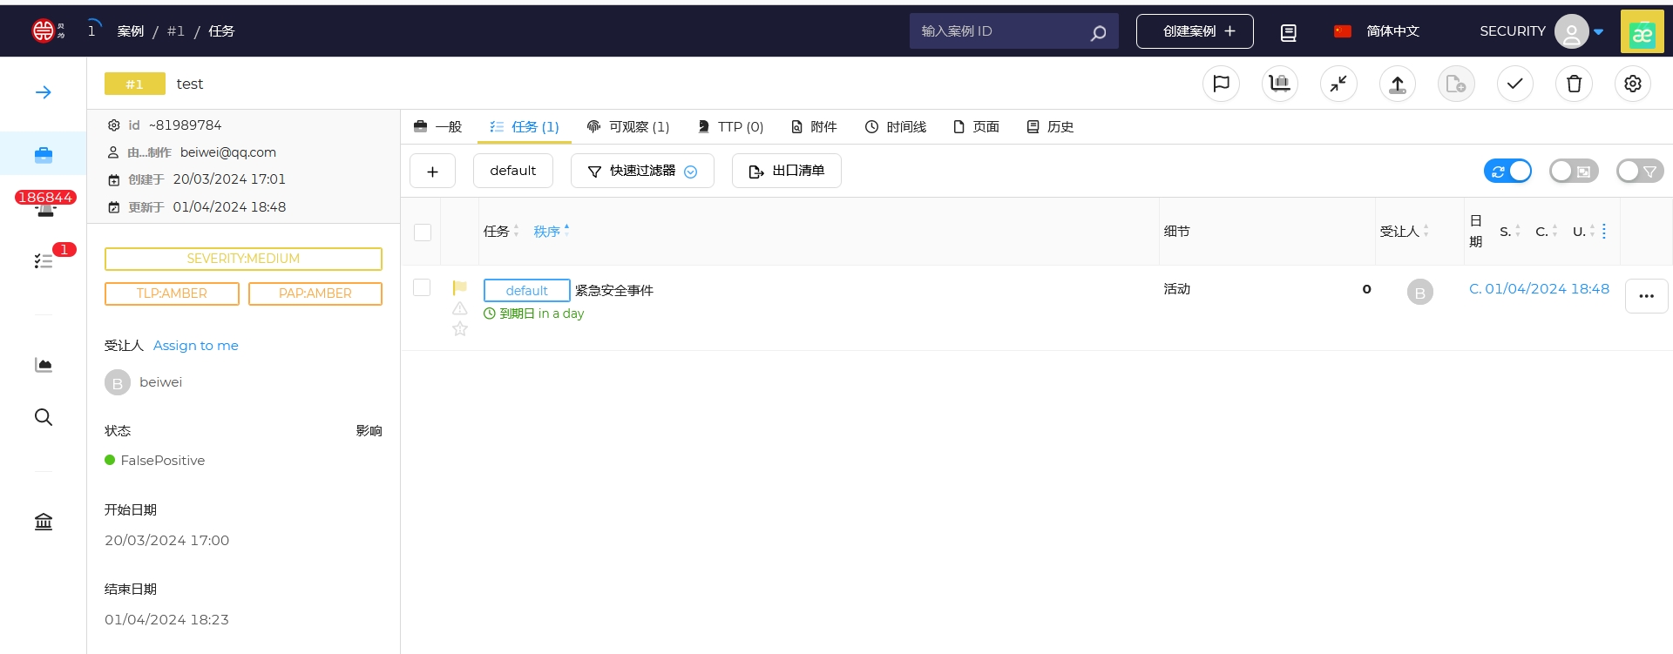Click the default tag on task row
Image resolution: width=1673 pixels, height=654 pixels.
coord(527,291)
